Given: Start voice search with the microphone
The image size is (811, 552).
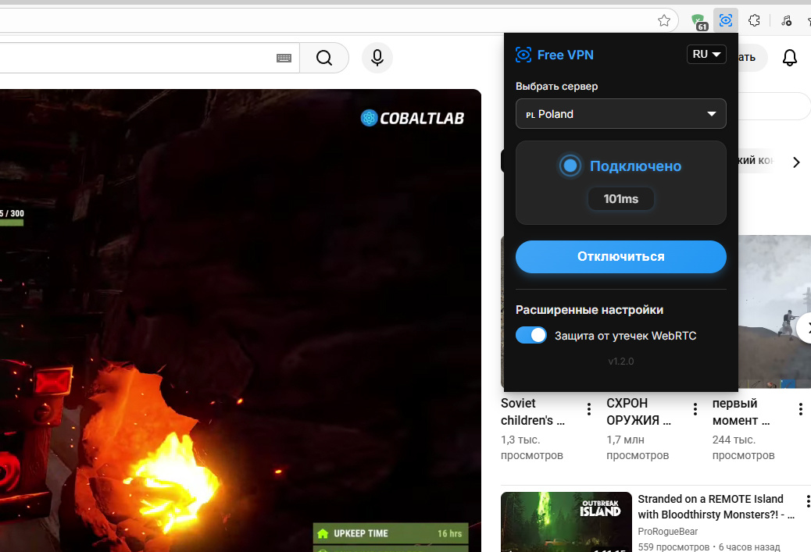Looking at the screenshot, I should pyautogui.click(x=377, y=58).
